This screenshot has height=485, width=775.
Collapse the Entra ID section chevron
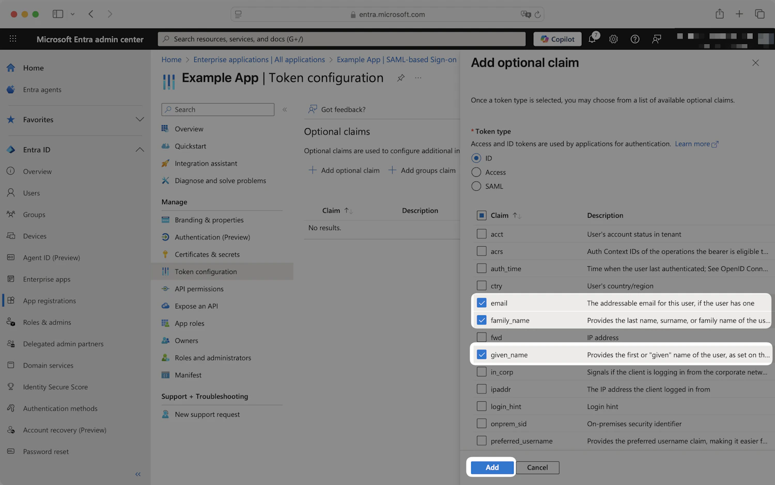point(139,149)
